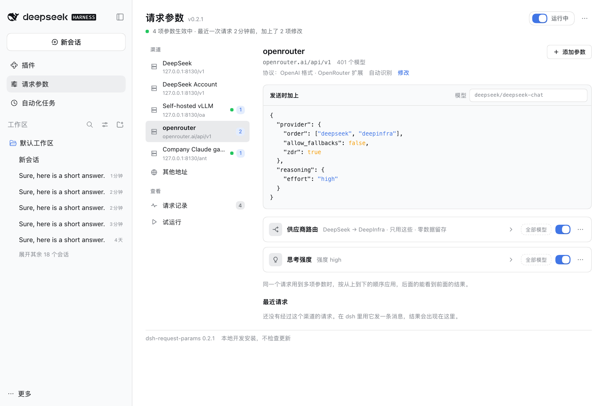Open the 插件 plugins page
Viewport: 605px width, 406px height.
point(66,65)
